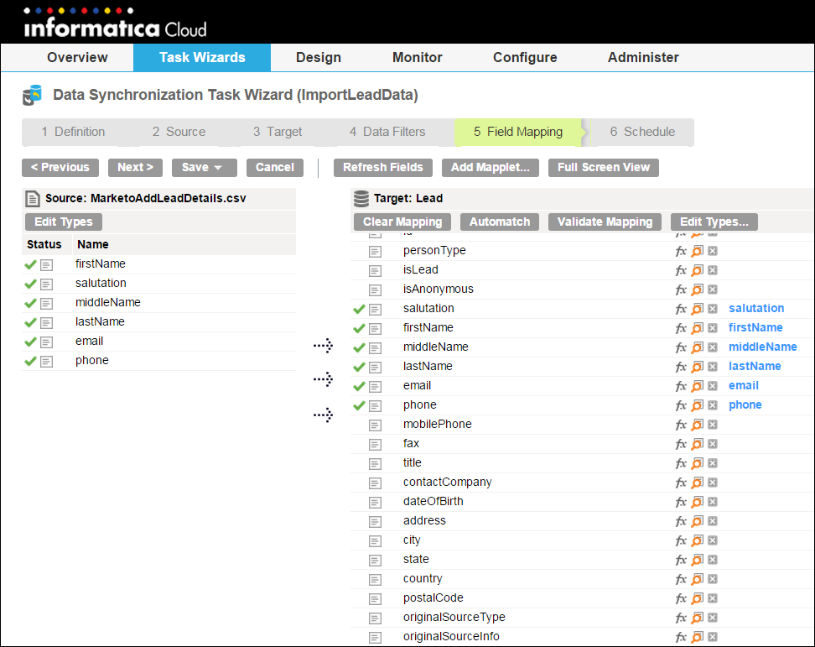Click target Edit Types... button
Image resolution: width=815 pixels, height=647 pixels.
click(x=714, y=222)
